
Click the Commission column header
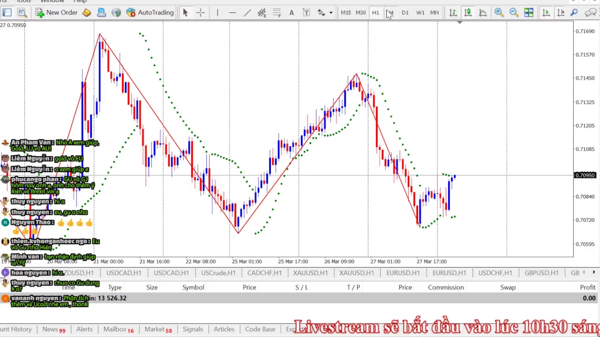tap(446, 287)
